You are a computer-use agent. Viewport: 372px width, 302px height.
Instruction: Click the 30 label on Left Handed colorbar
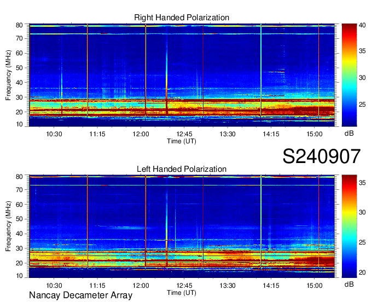pos(362,212)
